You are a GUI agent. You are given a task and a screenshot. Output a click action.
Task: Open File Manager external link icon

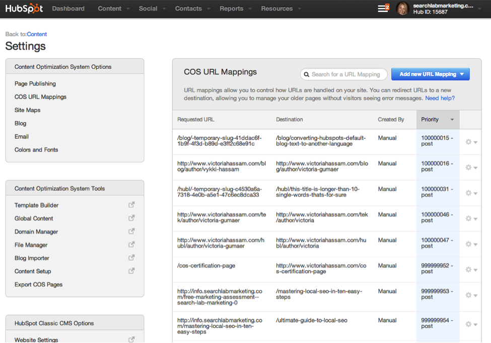pyautogui.click(x=131, y=244)
